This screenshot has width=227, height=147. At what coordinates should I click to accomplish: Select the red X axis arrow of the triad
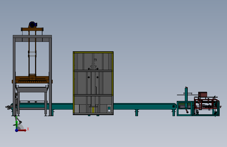pos(22,130)
